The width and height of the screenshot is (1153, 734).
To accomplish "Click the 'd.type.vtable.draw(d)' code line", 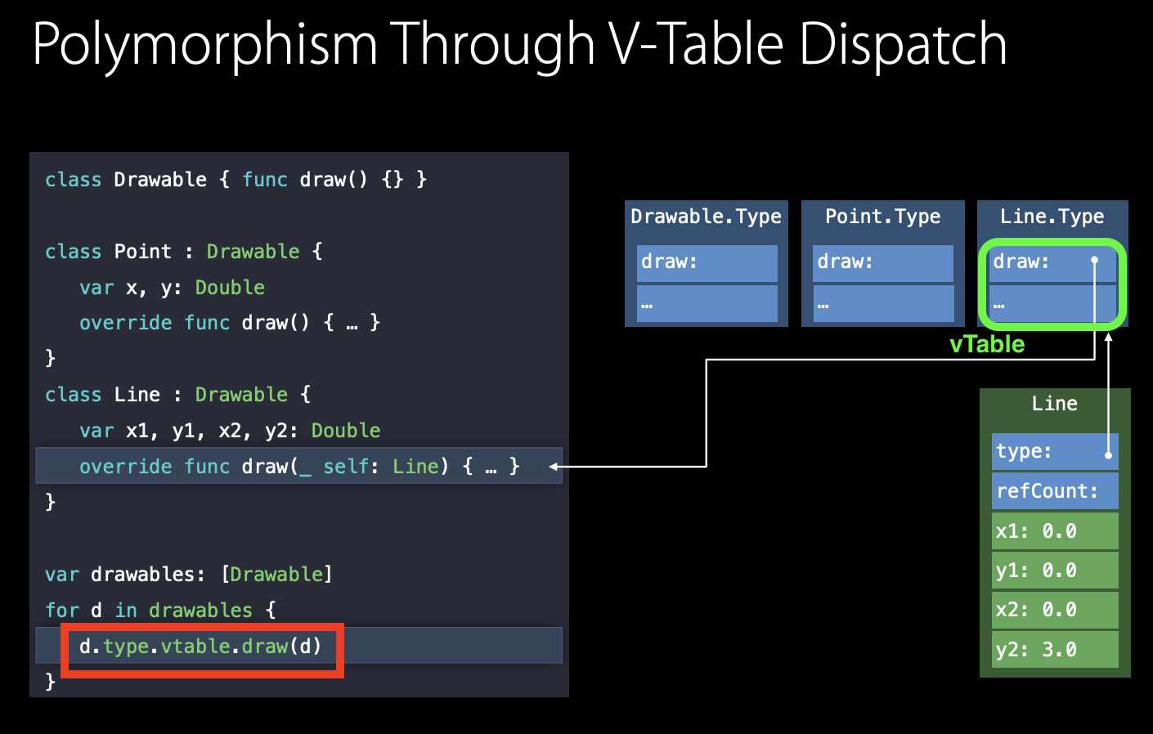I will click(x=200, y=647).
